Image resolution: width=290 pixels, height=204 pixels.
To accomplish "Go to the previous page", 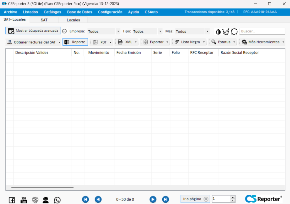I will pos(98,199).
